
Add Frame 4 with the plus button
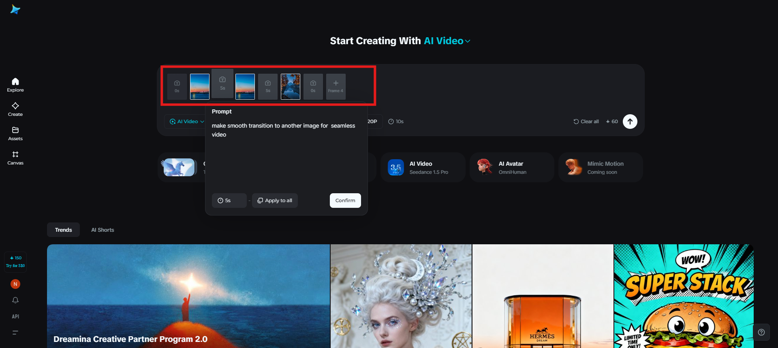[x=336, y=87]
